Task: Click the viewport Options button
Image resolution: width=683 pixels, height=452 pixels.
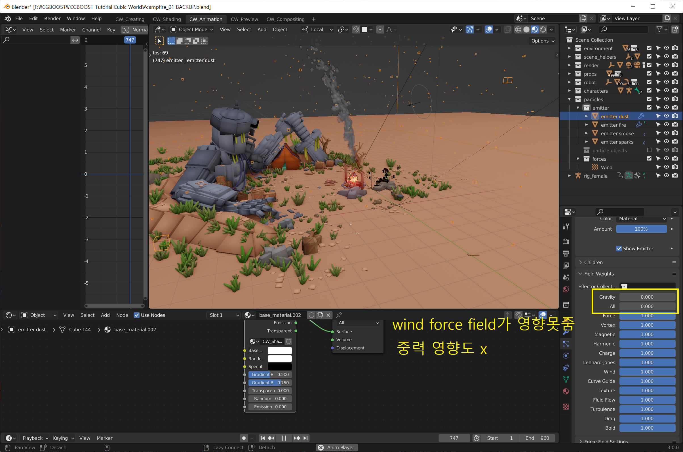Action: (543, 41)
